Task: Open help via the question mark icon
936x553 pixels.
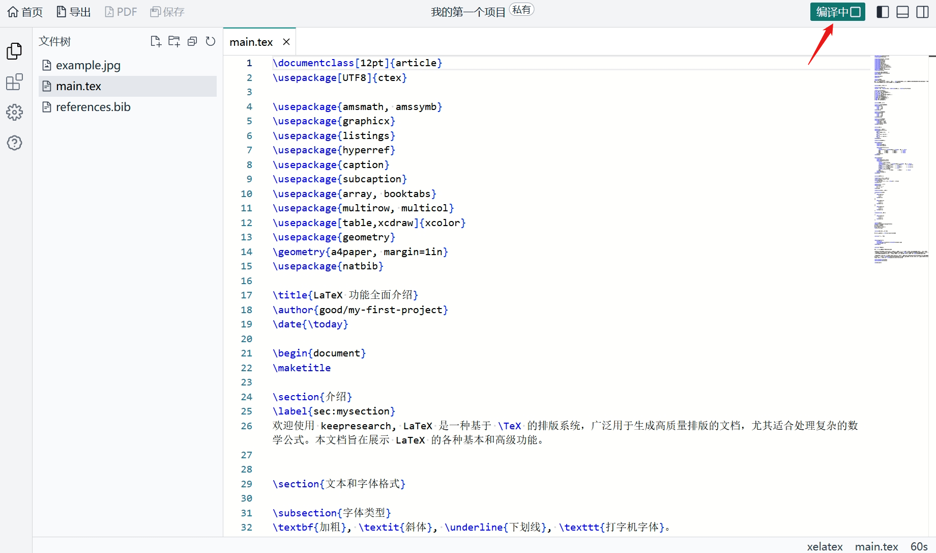Action: (14, 143)
